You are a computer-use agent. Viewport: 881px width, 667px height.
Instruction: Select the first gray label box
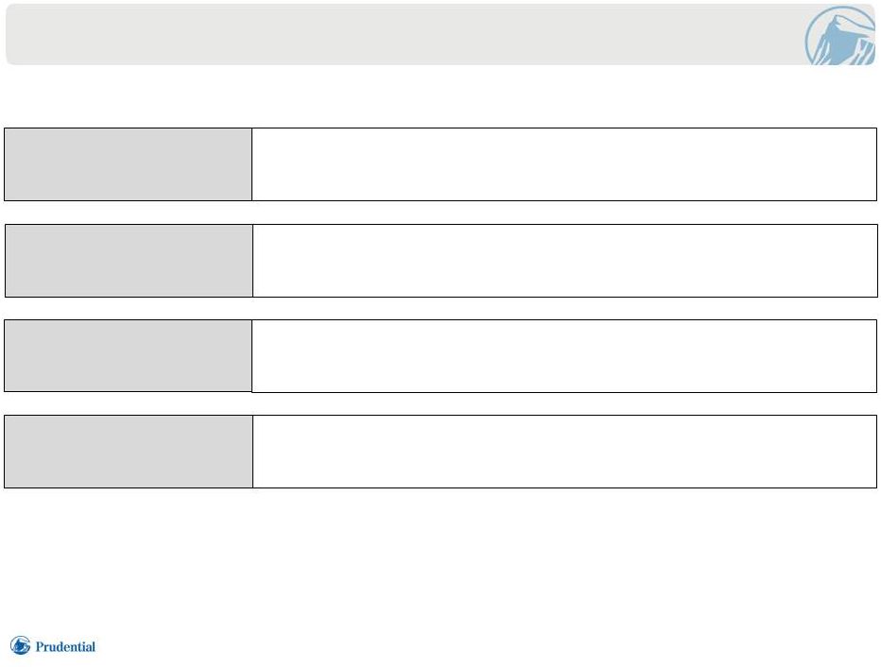[129, 164]
